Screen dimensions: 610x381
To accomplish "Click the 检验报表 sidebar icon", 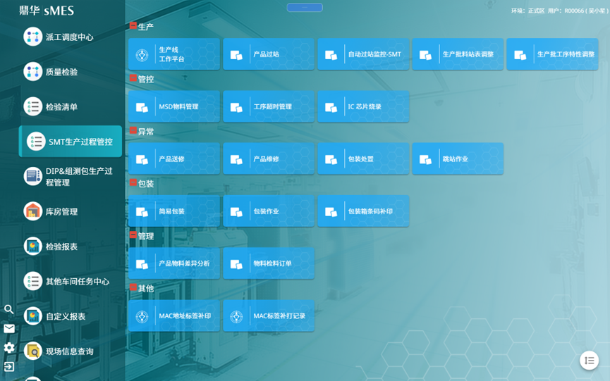I will point(33,246).
